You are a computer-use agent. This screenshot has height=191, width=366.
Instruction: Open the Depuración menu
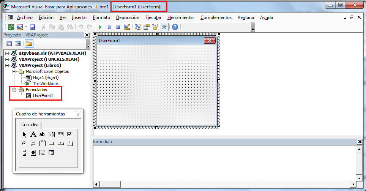tap(128, 17)
